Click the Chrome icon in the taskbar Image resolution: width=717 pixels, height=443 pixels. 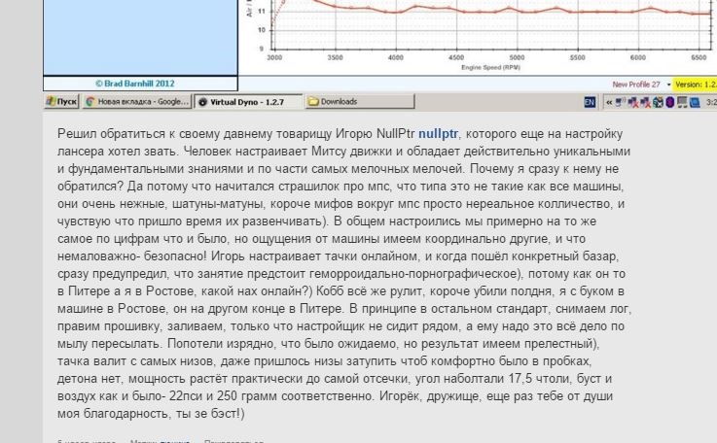pos(90,102)
